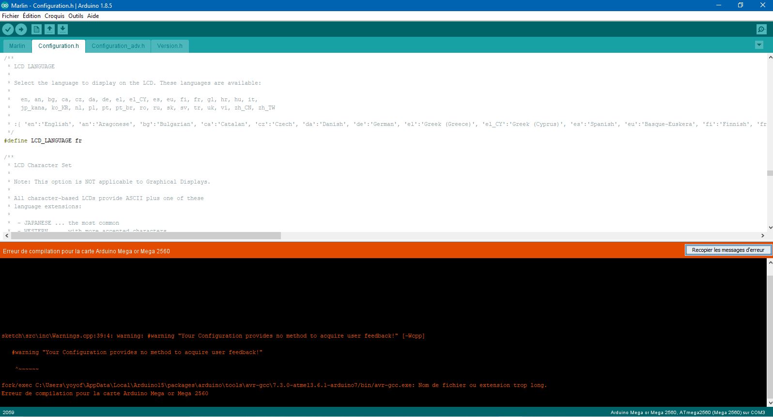
Task: Open the Aide menu
Action: (x=93, y=16)
